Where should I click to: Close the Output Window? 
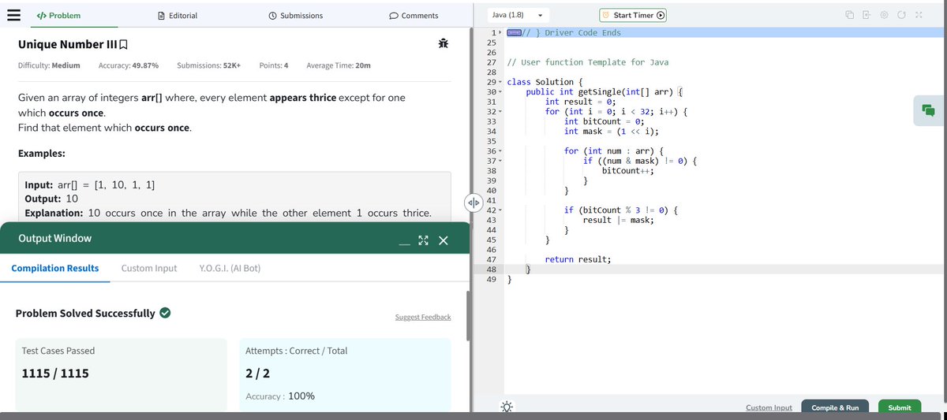443,240
